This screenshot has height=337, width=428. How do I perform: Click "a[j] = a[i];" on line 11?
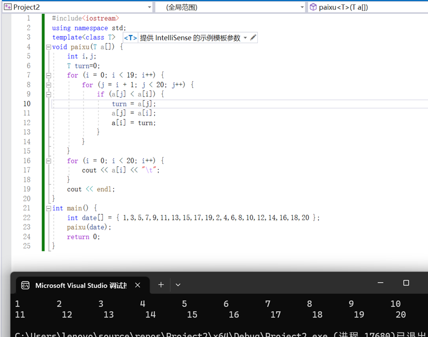[134, 113]
